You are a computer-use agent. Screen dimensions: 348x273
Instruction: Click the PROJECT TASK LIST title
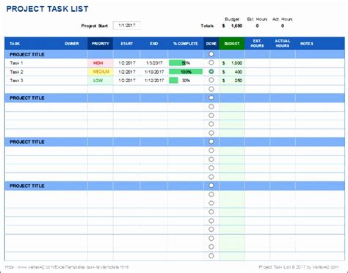point(47,9)
